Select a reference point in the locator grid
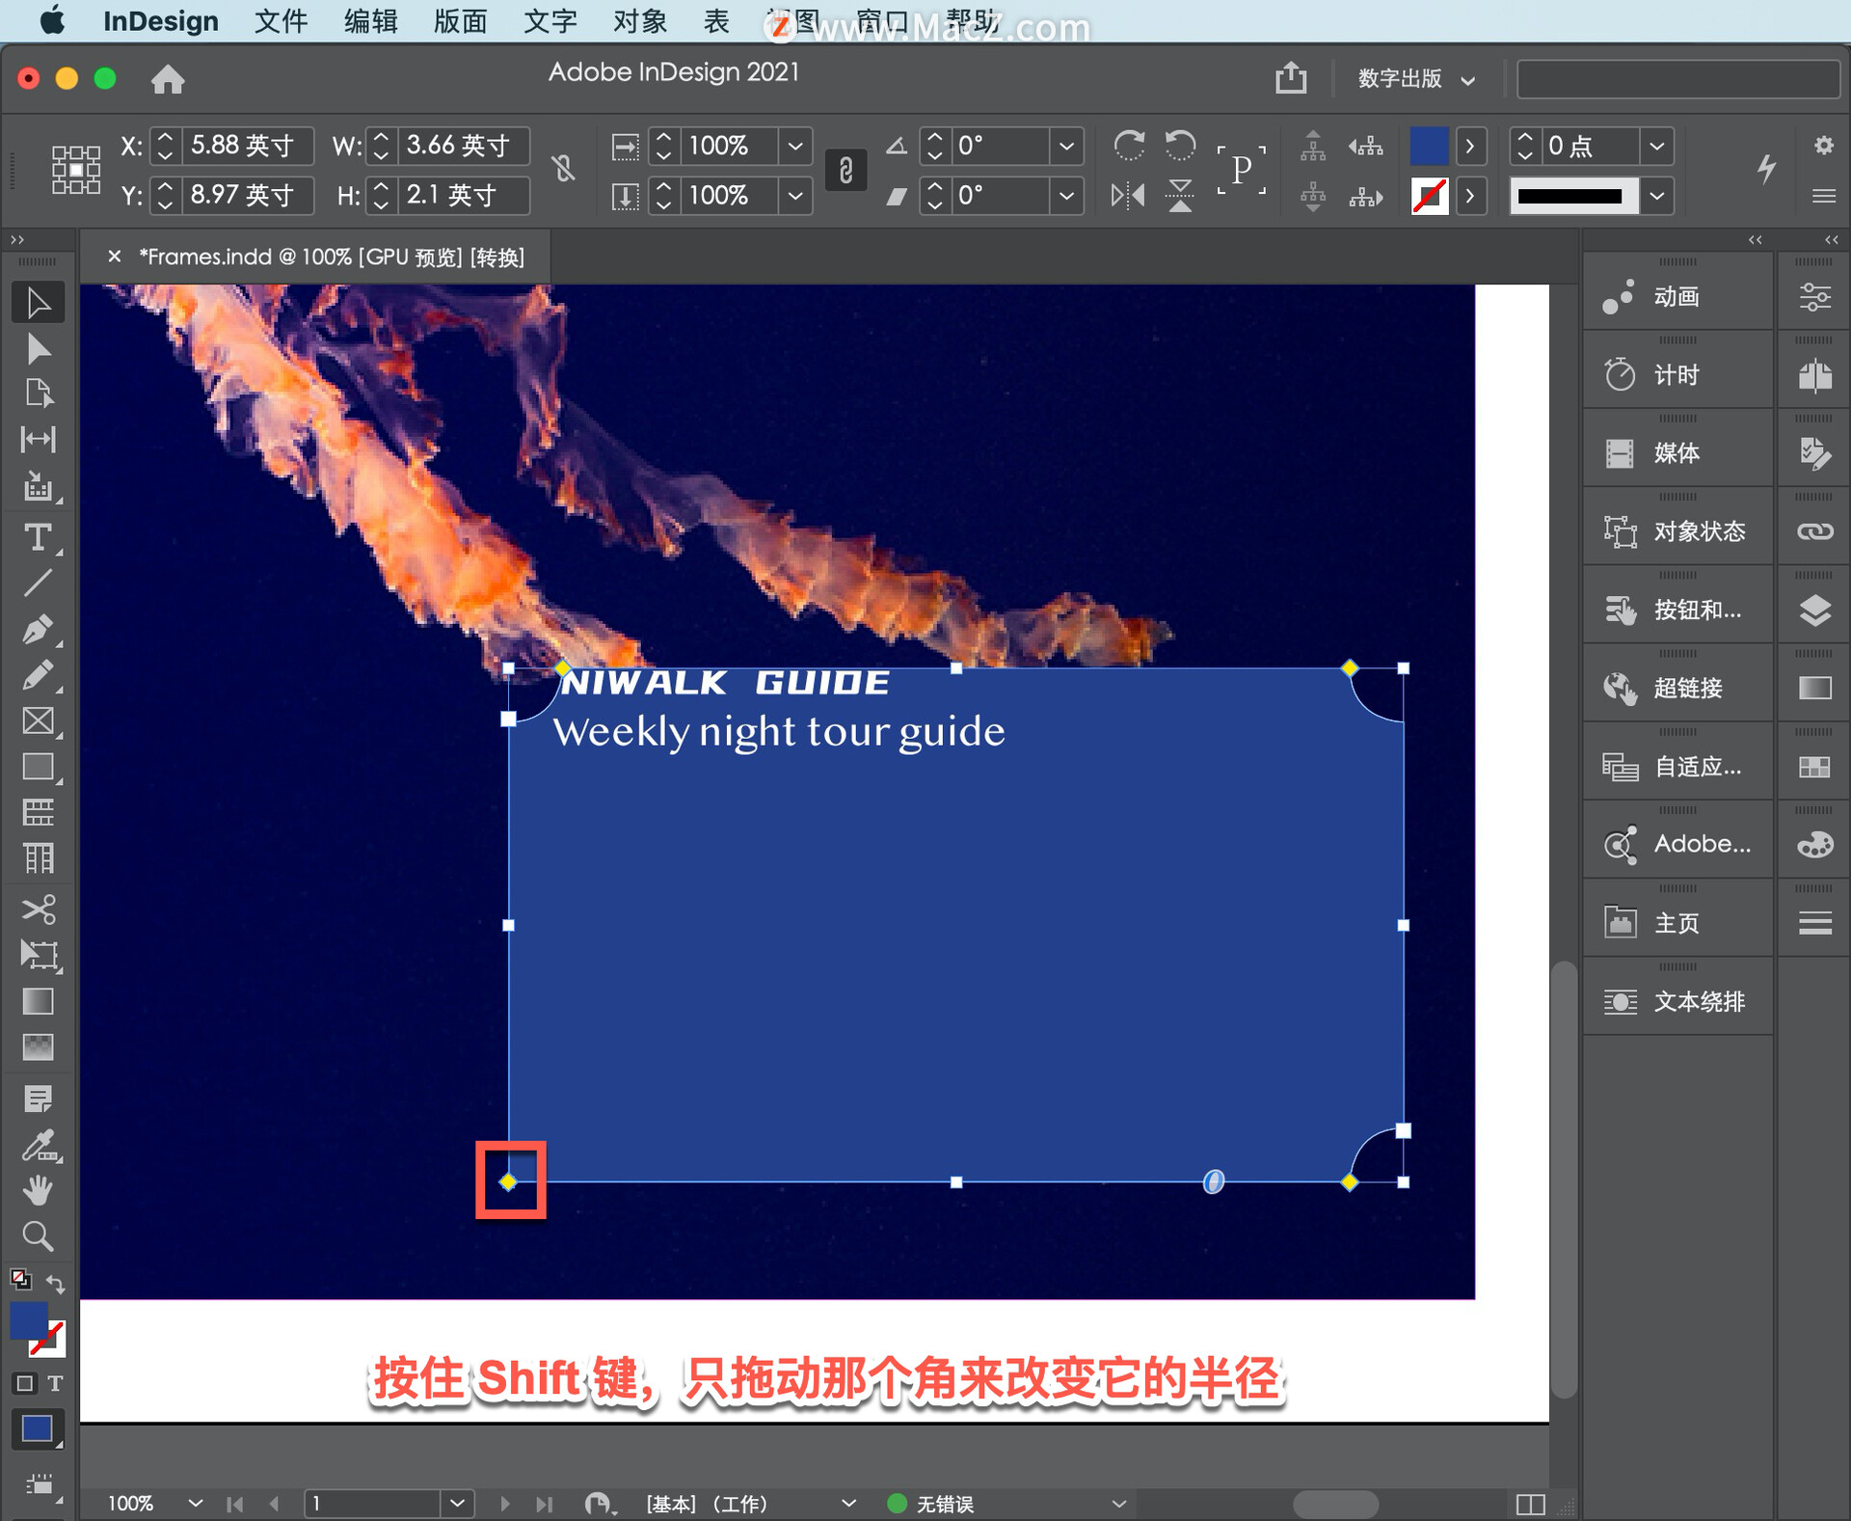 75,170
